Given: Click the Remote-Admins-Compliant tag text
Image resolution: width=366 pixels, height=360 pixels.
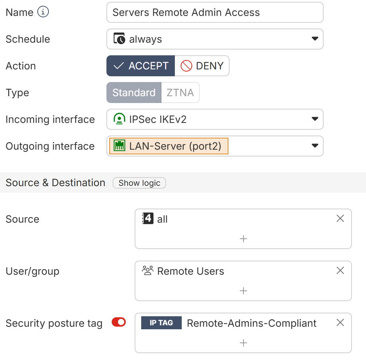Looking at the screenshot, I should pos(252,323).
